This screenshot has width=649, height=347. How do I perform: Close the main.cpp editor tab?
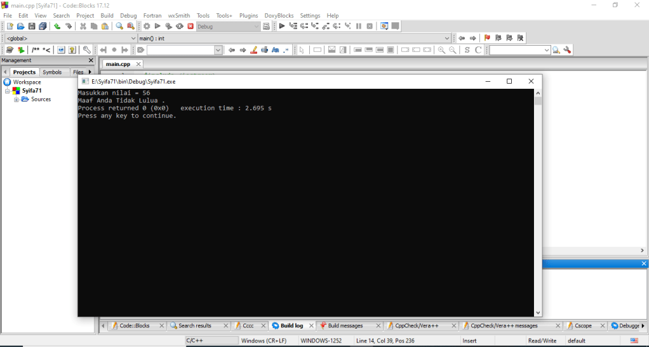[139, 64]
